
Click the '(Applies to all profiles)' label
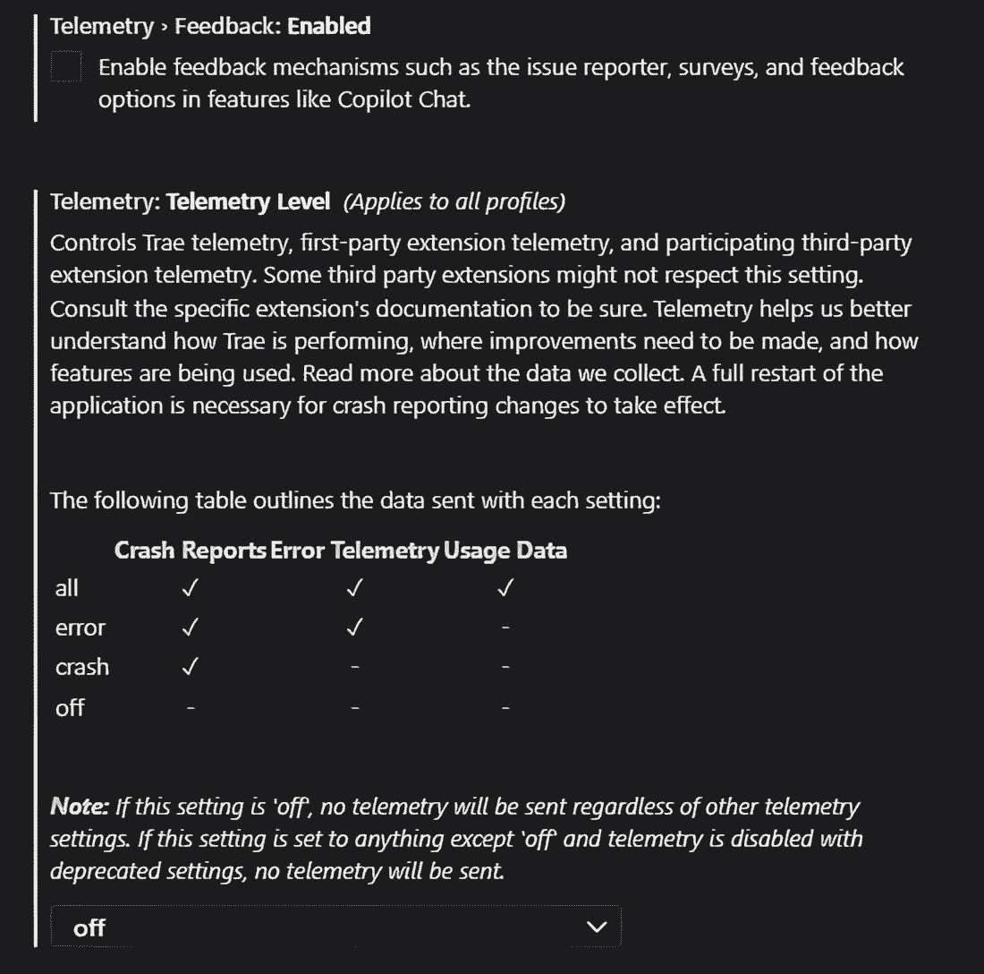[x=454, y=202]
